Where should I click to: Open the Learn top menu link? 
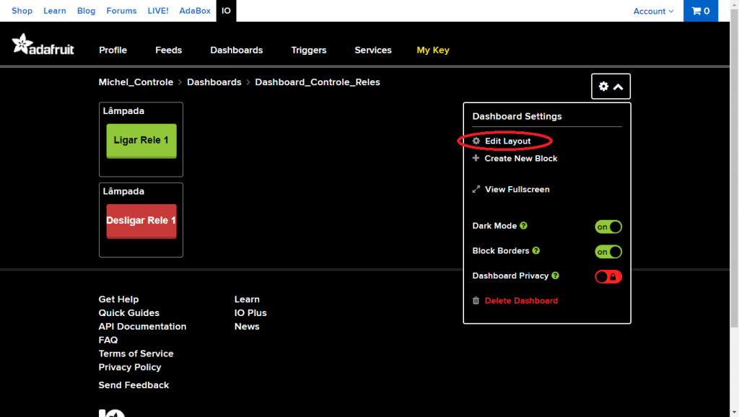(x=55, y=11)
